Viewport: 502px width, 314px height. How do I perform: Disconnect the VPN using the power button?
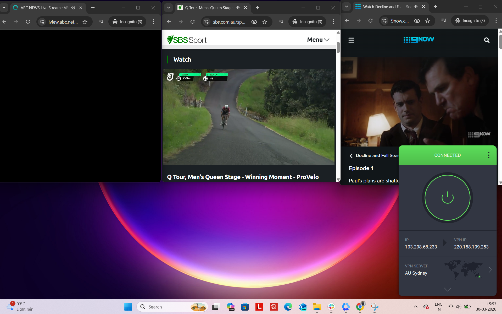[447, 198]
